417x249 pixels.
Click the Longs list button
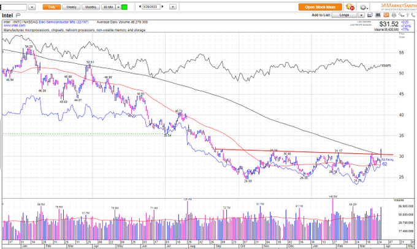tap(344, 15)
